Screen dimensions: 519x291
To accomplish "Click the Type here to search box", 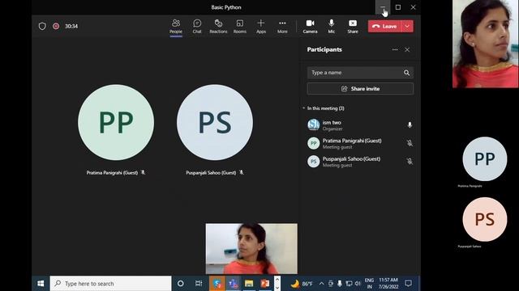I will point(110,284).
